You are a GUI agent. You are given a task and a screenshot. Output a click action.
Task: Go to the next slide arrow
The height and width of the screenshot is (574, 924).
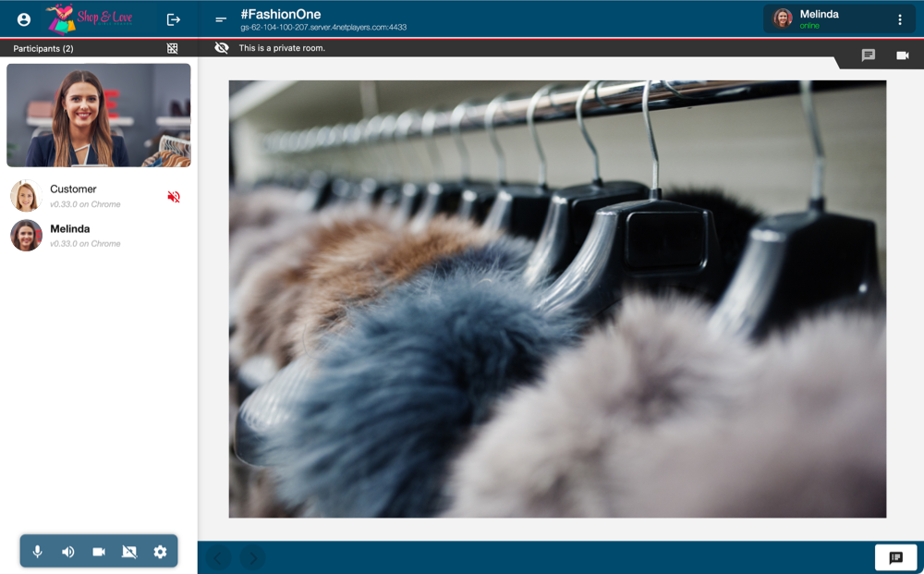click(253, 558)
